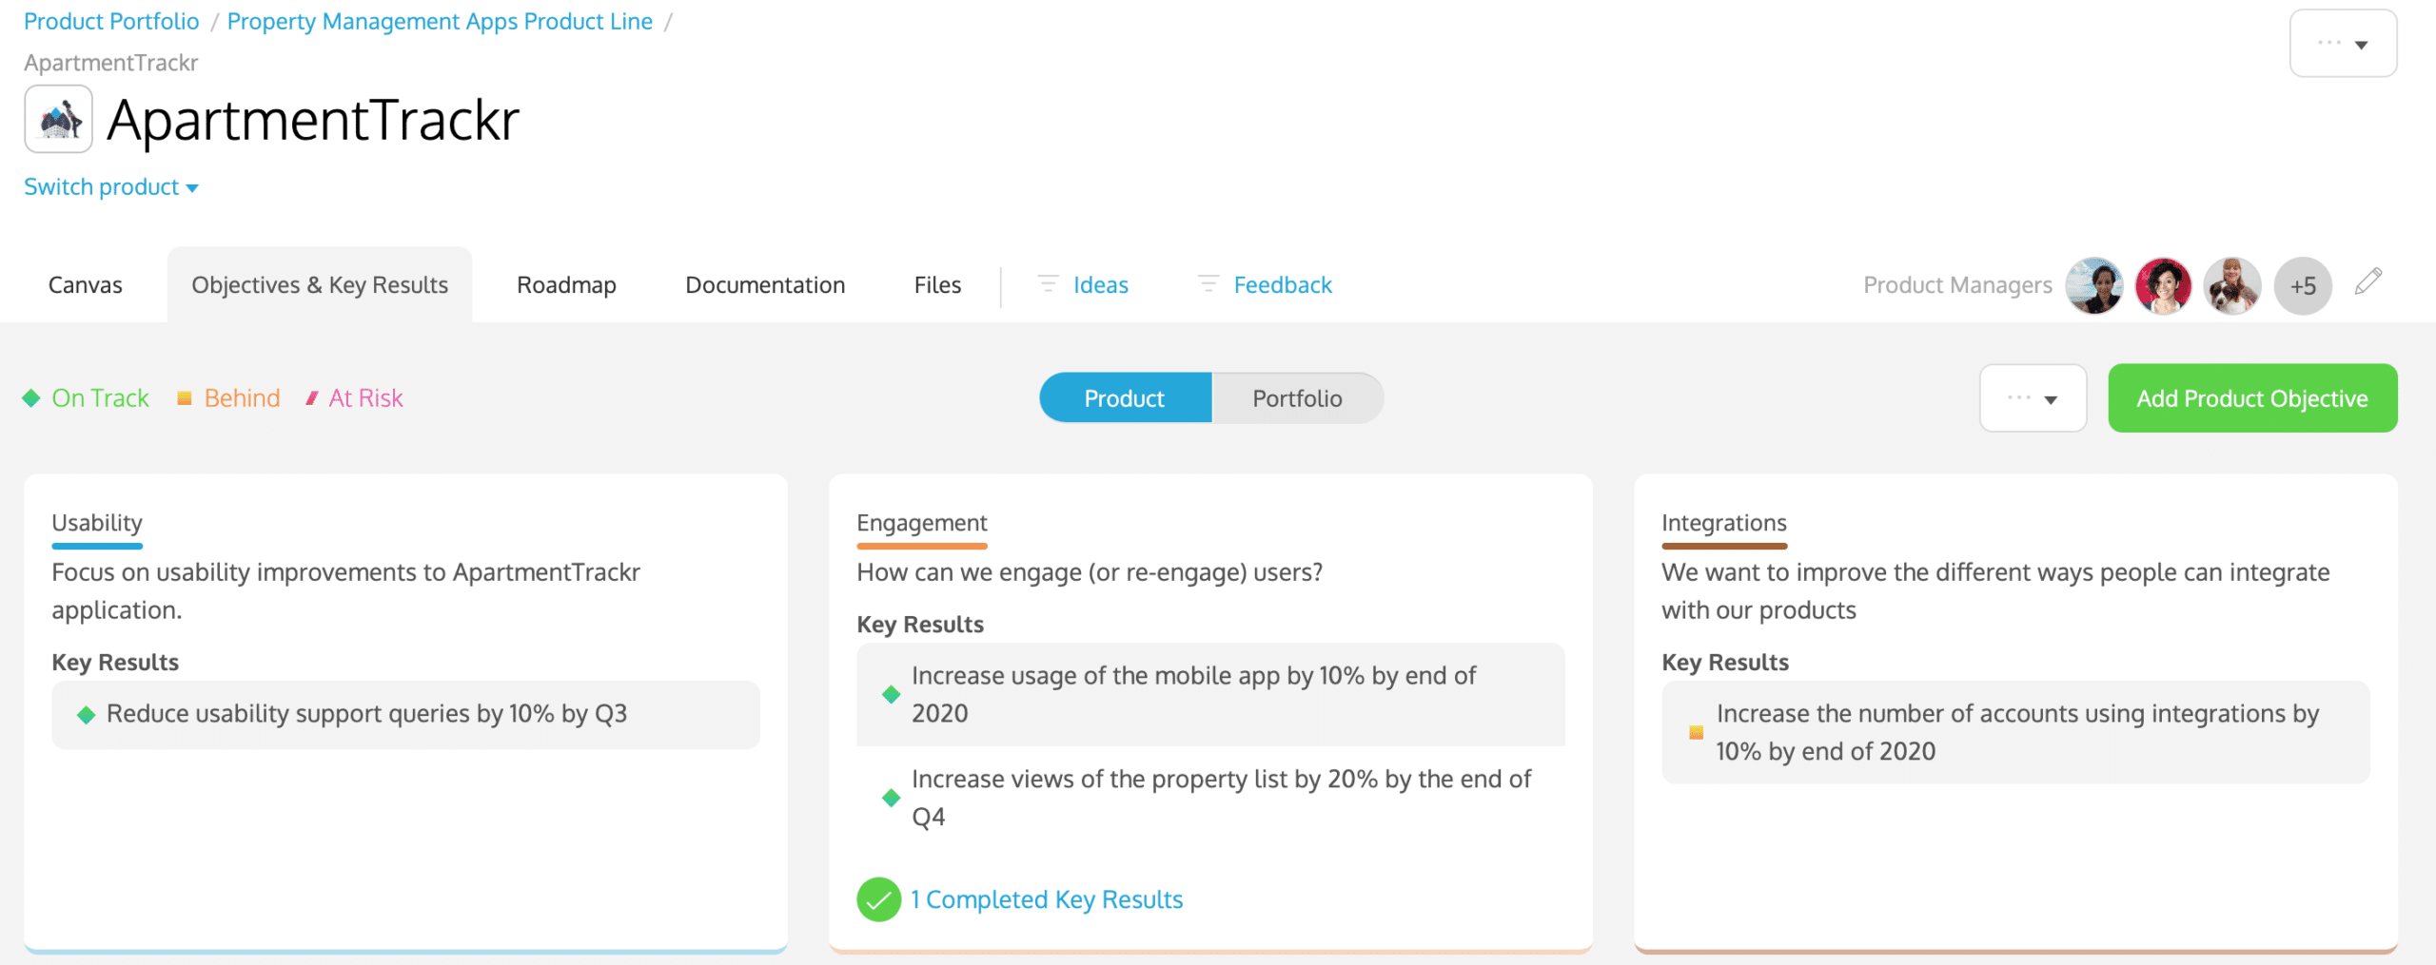Click the +5 additional managers badge

(2302, 285)
